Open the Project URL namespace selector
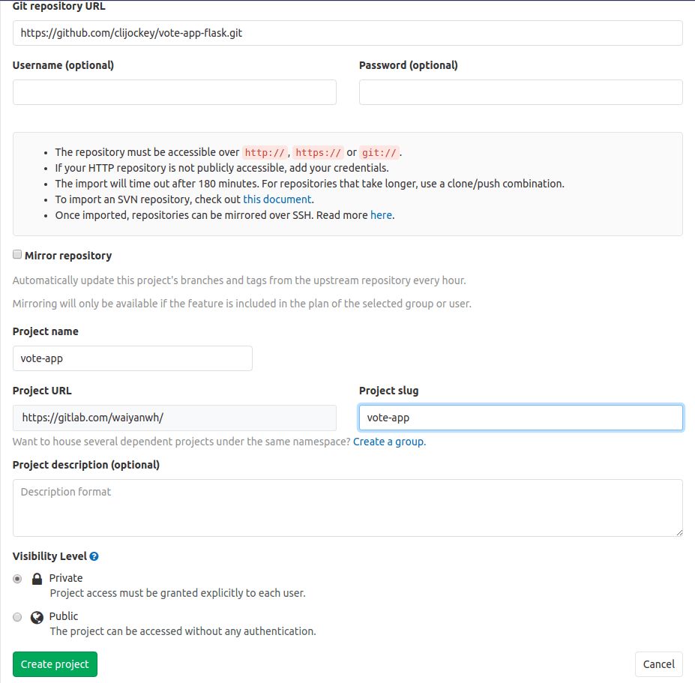Screen dimensions: 695x683 (174, 417)
